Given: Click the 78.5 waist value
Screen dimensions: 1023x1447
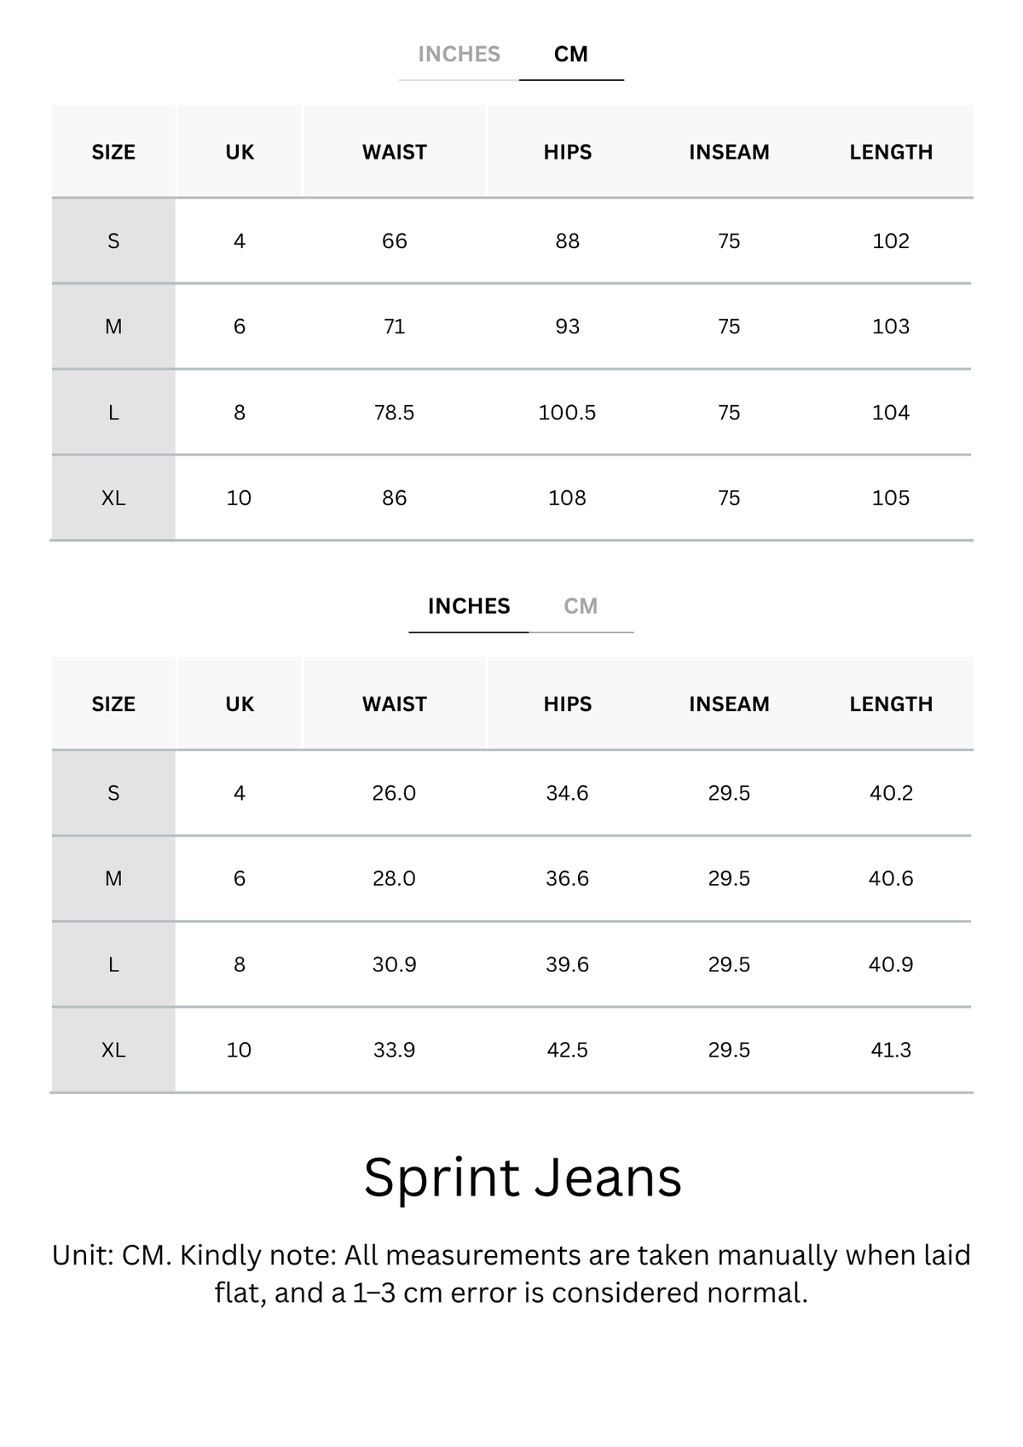Looking at the screenshot, I should (394, 413).
